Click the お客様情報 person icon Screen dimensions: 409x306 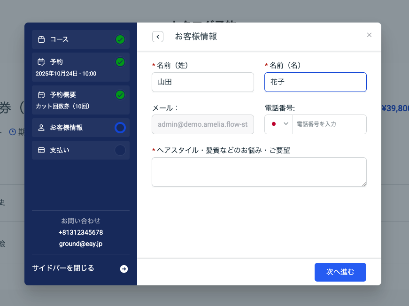tap(41, 128)
